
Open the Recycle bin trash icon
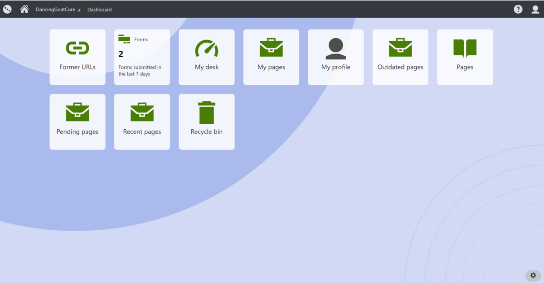tap(207, 112)
